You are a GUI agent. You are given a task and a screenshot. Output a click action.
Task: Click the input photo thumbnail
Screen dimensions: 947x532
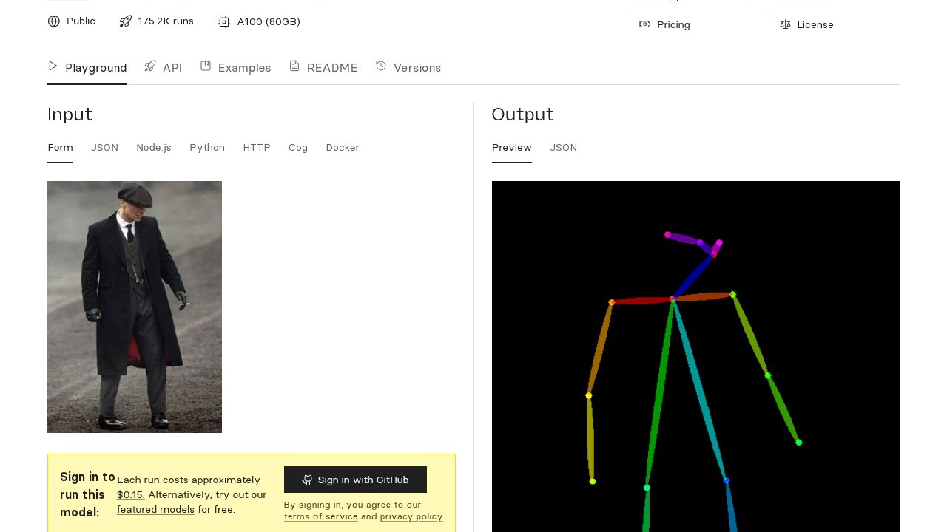[135, 307]
